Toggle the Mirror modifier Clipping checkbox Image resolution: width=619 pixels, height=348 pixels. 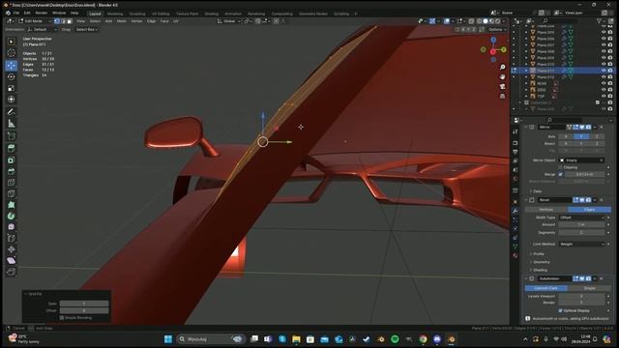560,167
